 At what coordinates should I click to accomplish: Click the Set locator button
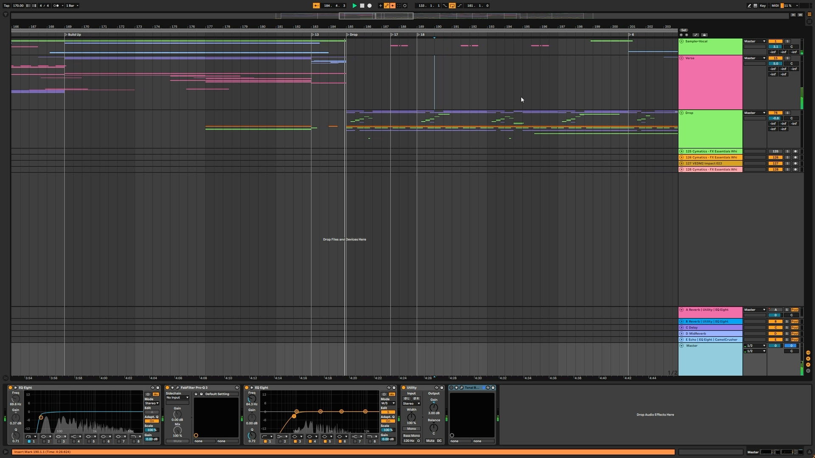click(683, 30)
